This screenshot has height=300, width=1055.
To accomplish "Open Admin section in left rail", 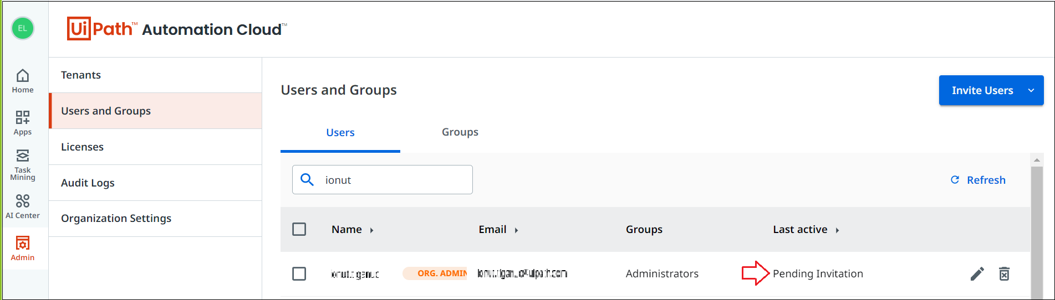I will coord(23,248).
